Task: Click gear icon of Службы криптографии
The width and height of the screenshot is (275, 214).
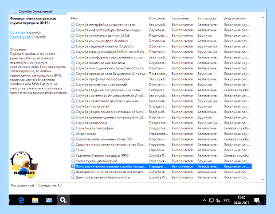Action: coord(73,128)
